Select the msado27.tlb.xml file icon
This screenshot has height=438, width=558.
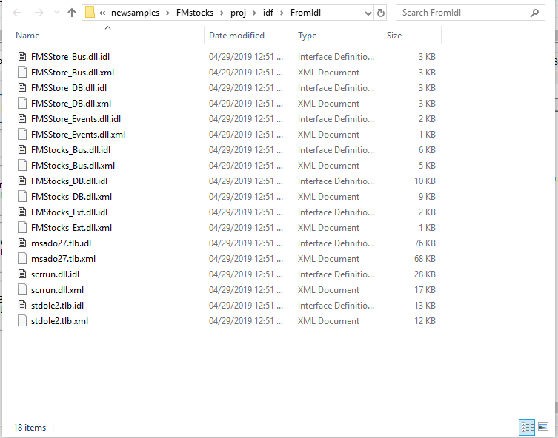(21, 259)
